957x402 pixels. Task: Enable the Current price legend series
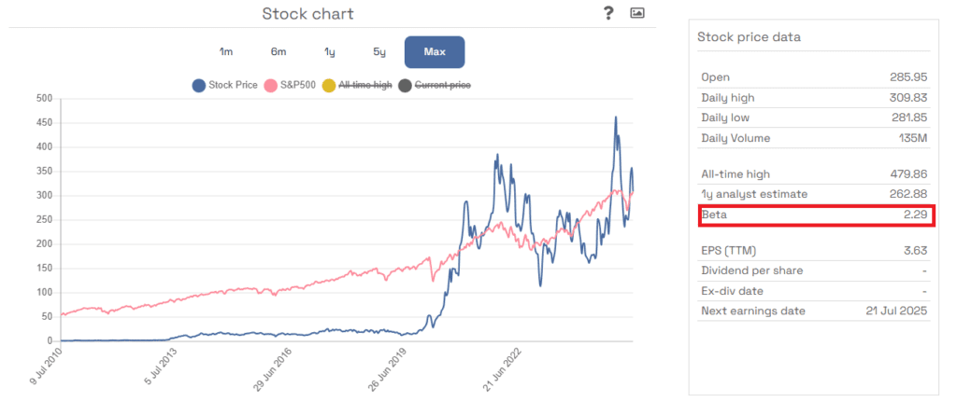click(442, 86)
